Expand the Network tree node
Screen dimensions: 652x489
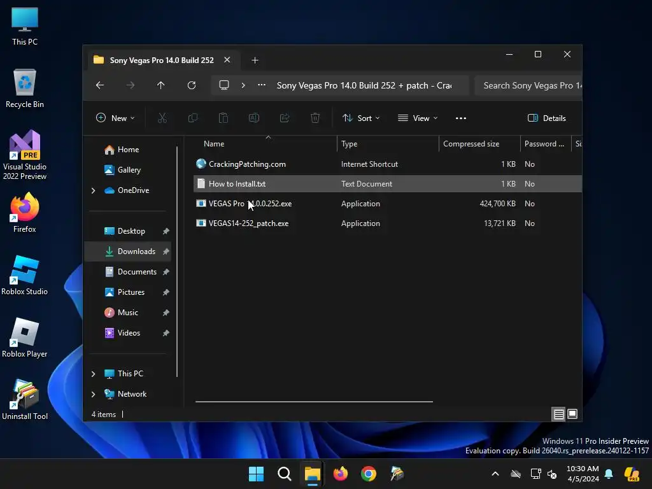[x=93, y=394]
